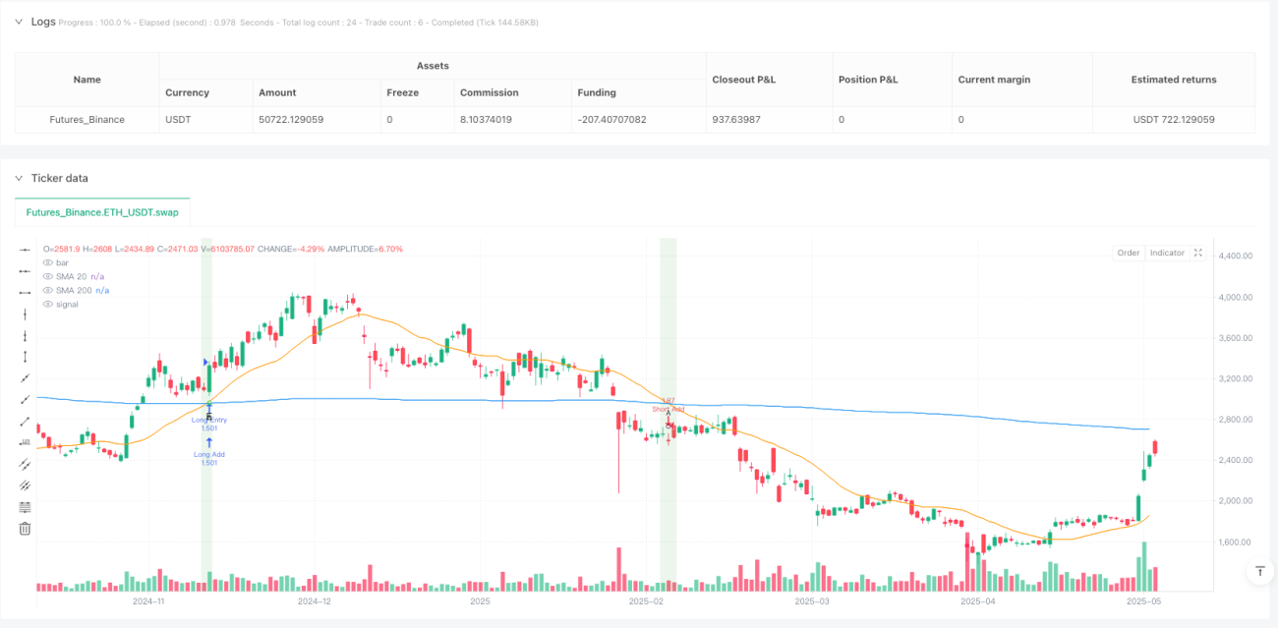Select the horizontal straight line drawing tool
This screenshot has height=628, width=1278.
pos(25,250)
